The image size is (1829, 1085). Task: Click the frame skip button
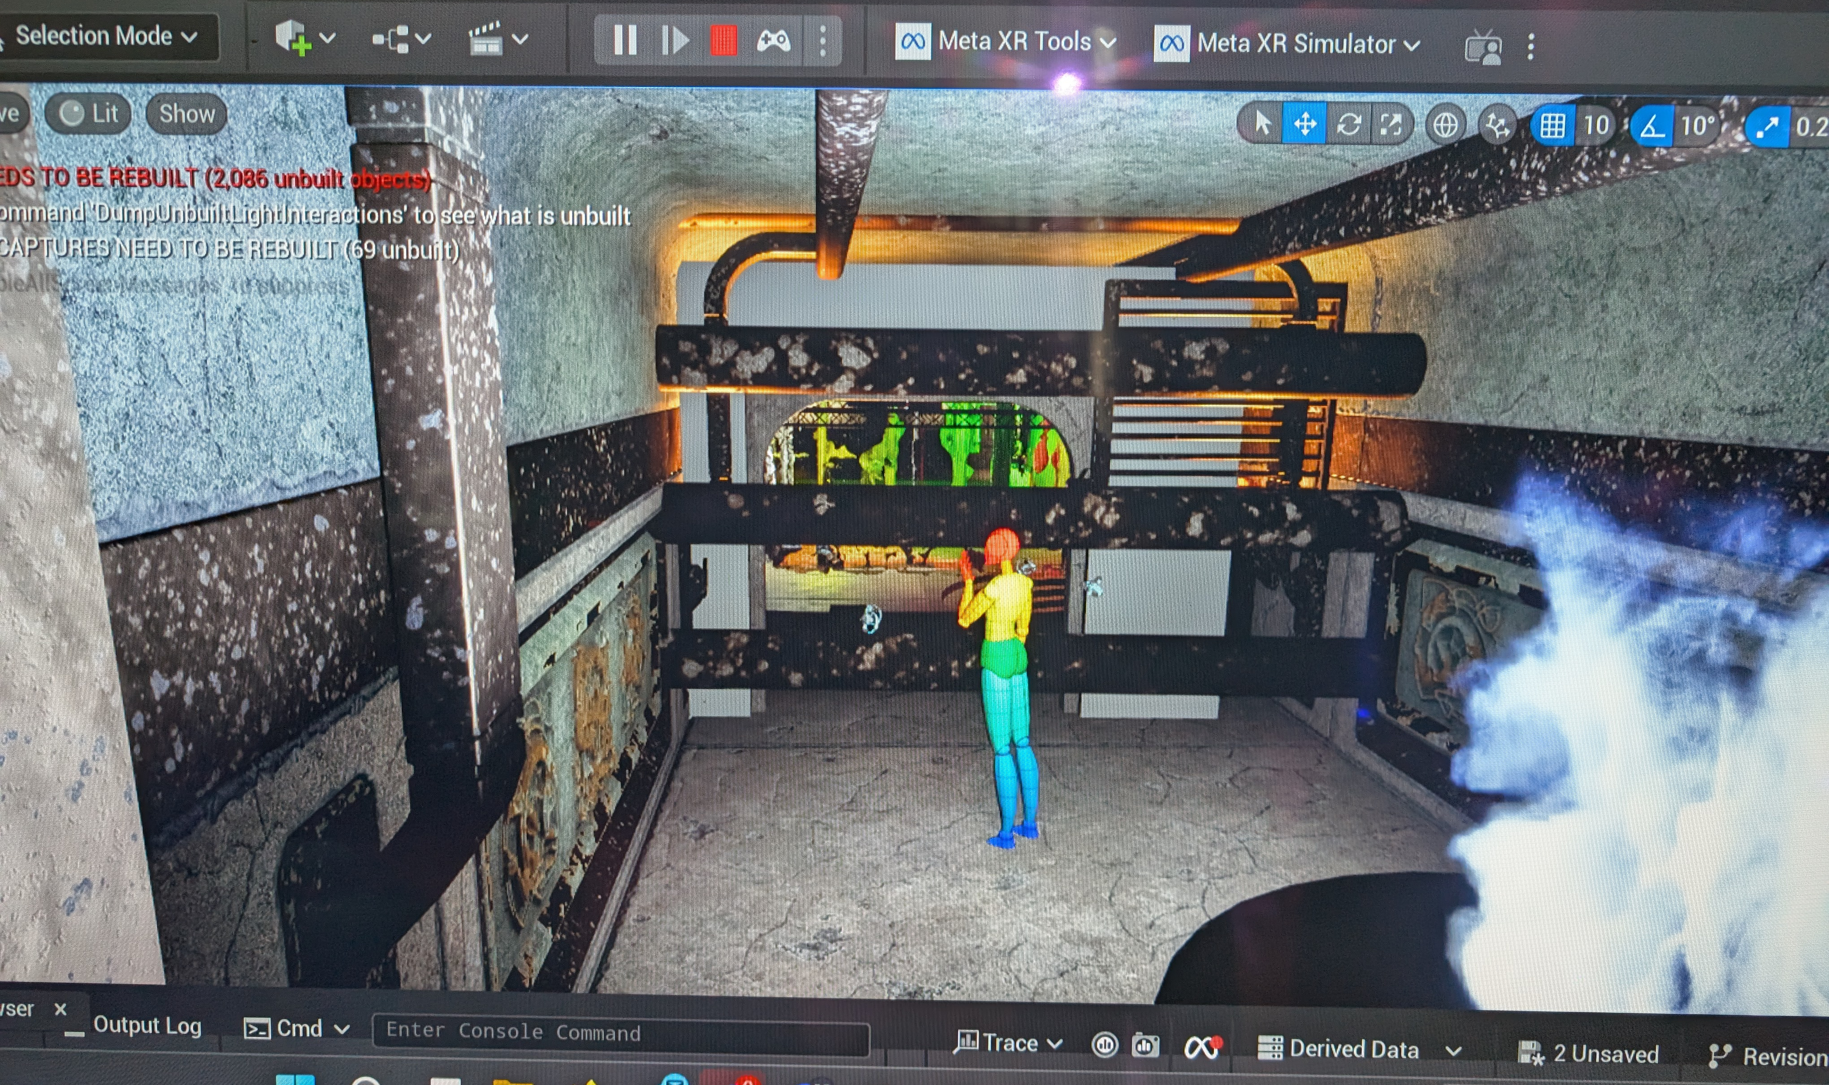[674, 40]
